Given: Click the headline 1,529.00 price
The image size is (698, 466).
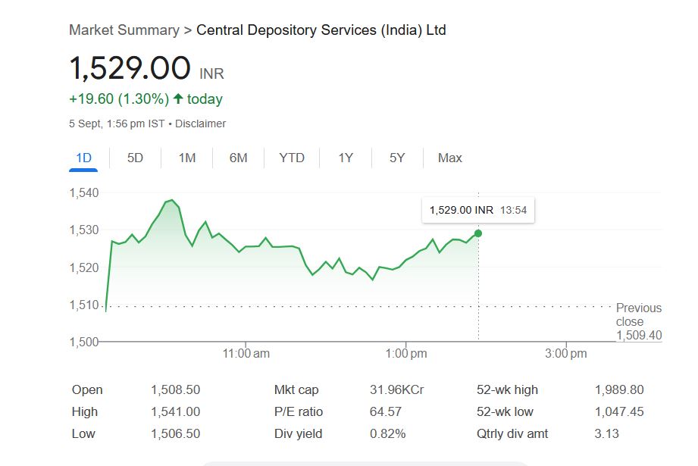Looking at the screenshot, I should tap(130, 69).
